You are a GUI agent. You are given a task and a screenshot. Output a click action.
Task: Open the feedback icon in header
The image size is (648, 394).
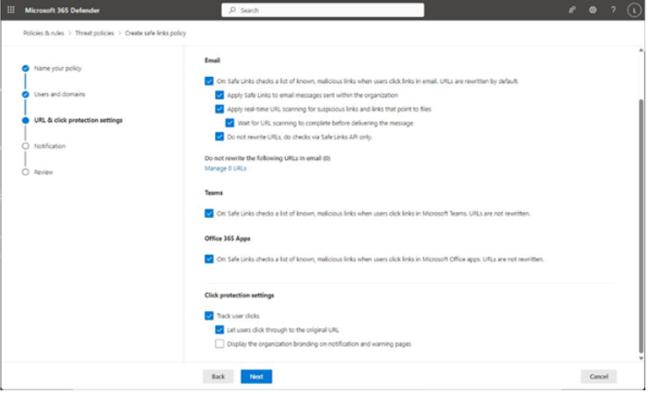572,10
